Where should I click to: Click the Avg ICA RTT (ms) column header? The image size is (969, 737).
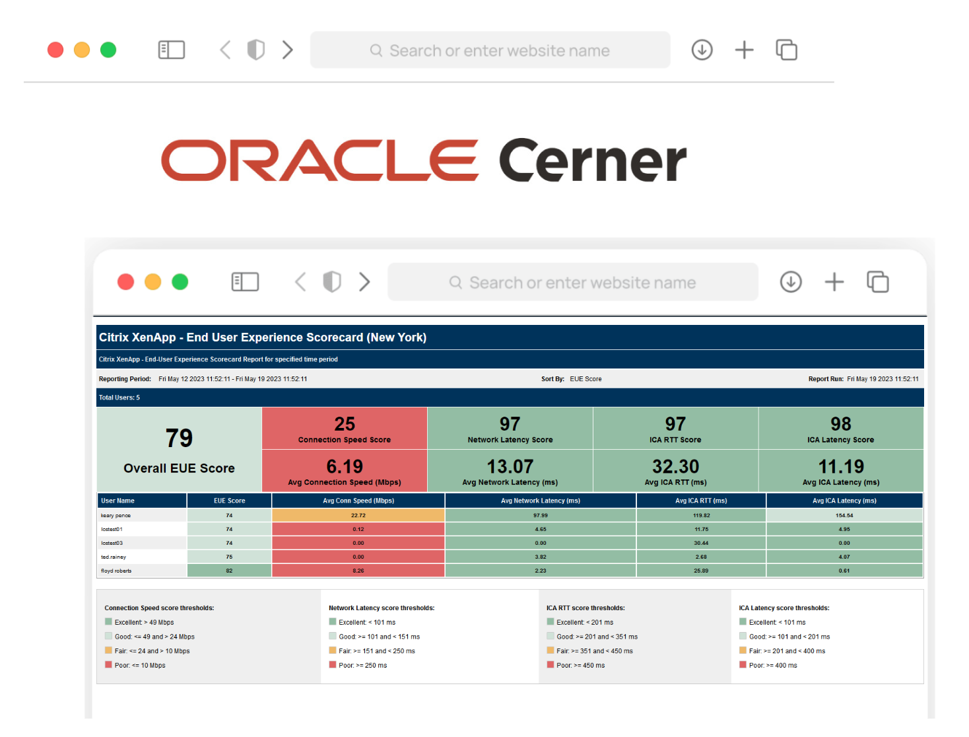701,501
